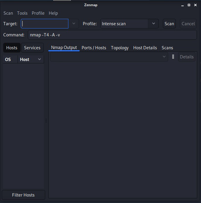Open the Help menu

[x=53, y=13]
